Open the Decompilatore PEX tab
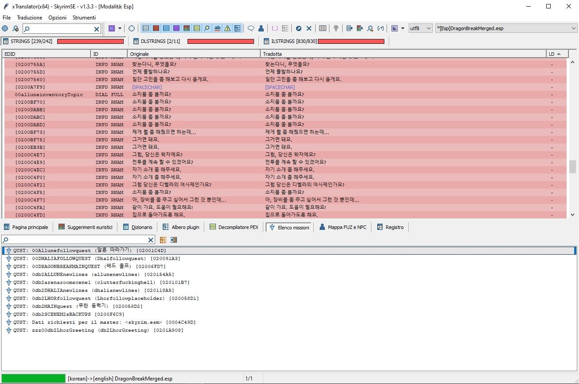 [x=234, y=227]
